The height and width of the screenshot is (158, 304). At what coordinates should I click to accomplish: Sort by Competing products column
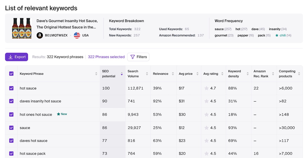298,74
